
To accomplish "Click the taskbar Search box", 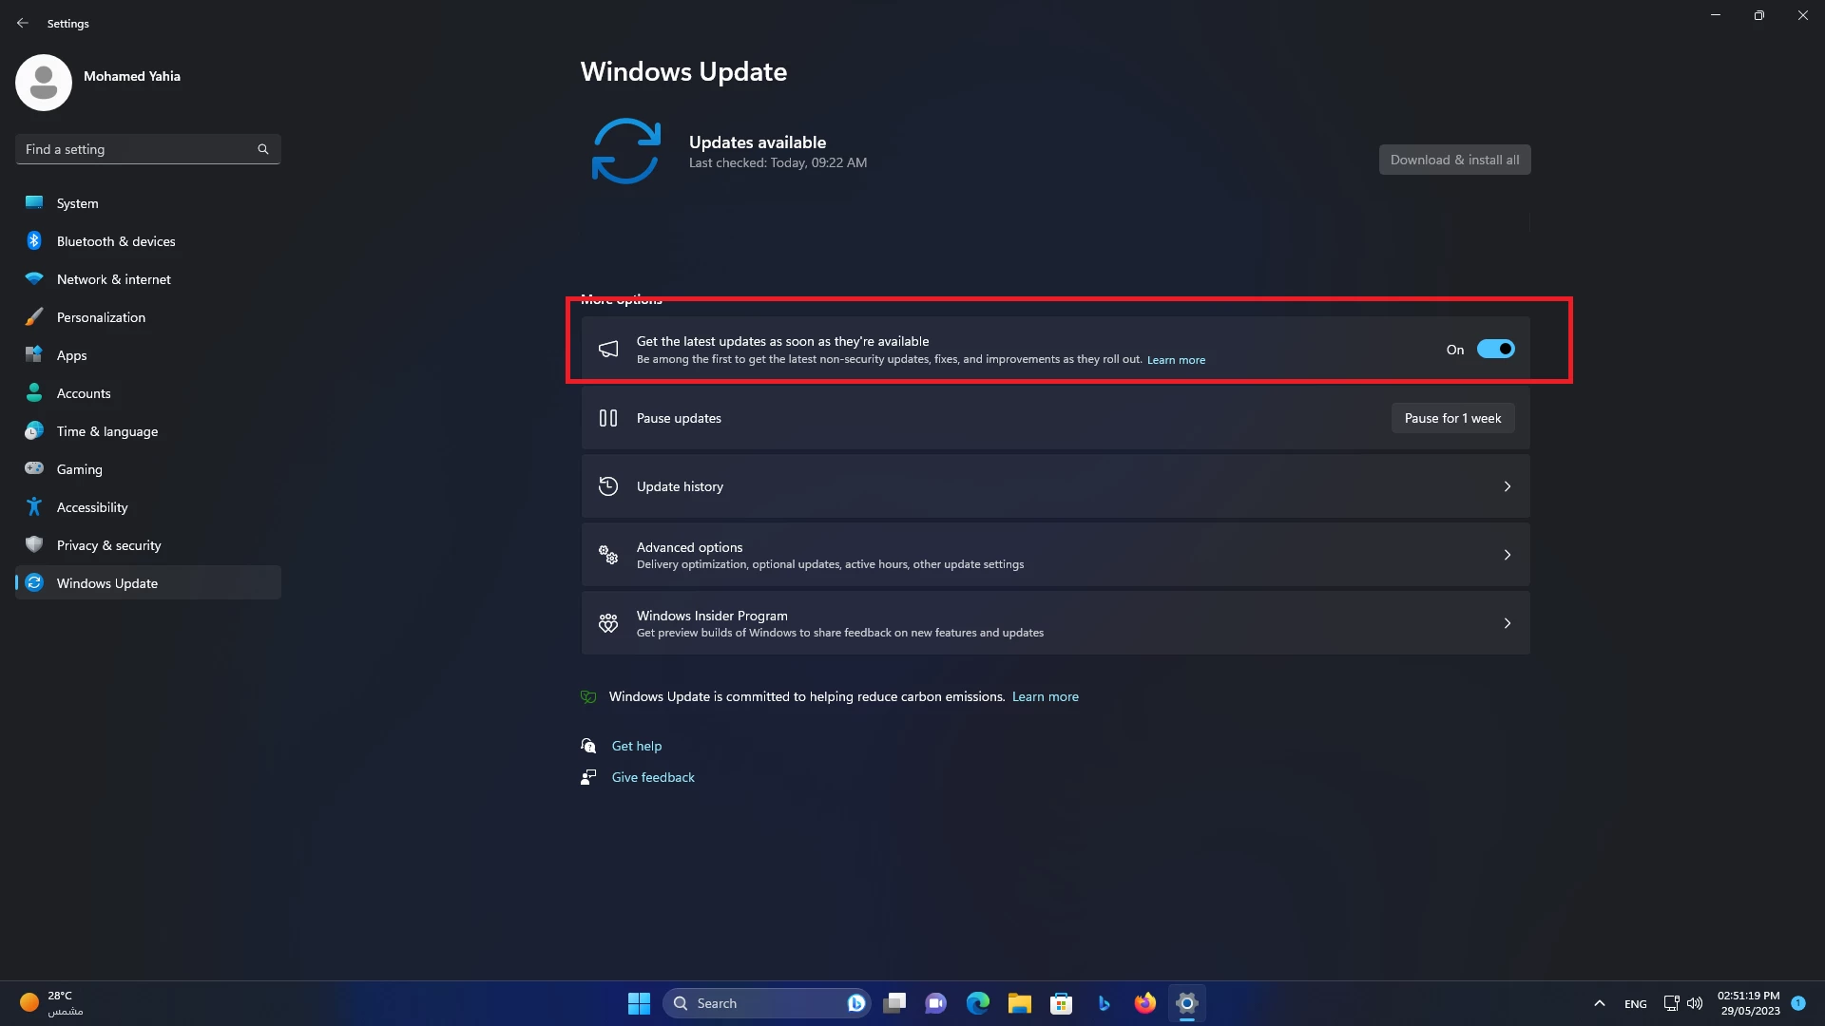I will coord(765,1003).
